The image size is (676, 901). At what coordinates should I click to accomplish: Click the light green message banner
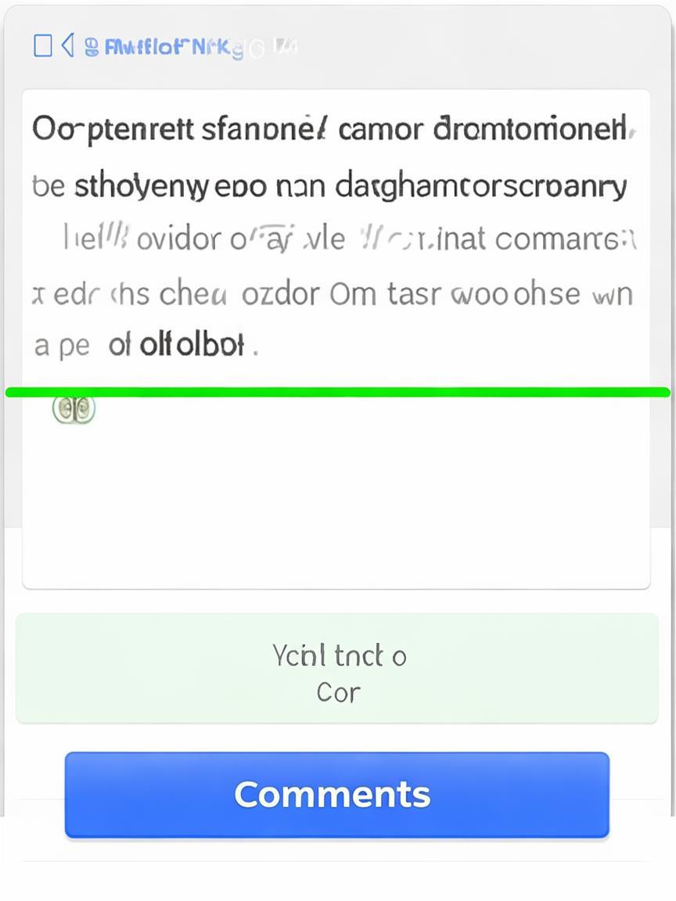coord(336,668)
